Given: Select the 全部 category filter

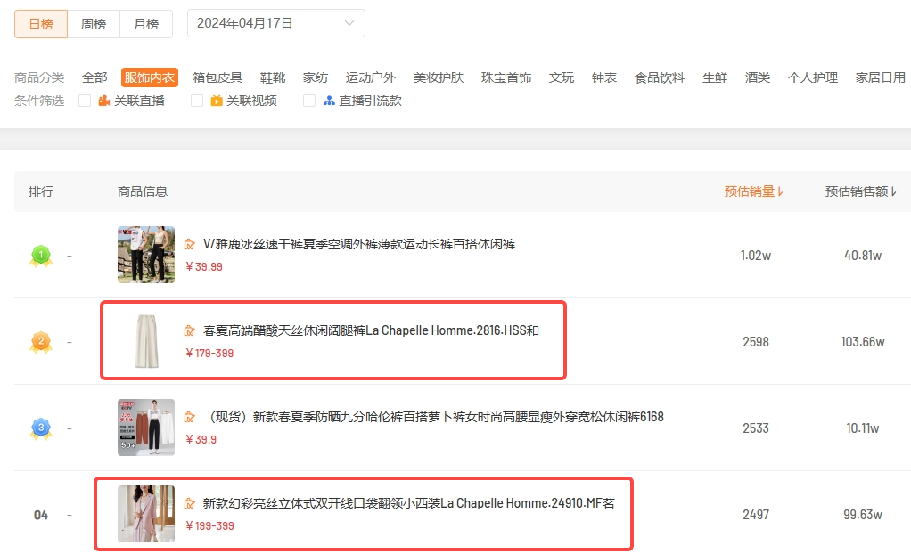Looking at the screenshot, I should point(94,77).
